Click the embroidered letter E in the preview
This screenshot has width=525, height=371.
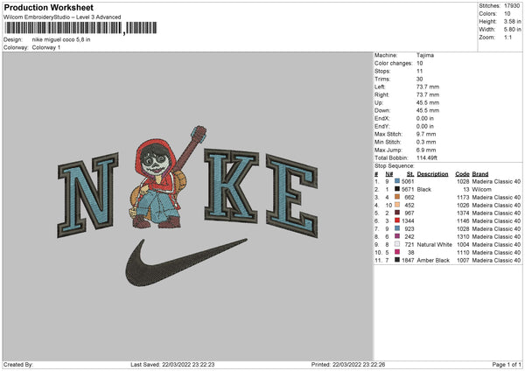pyautogui.click(x=291, y=195)
